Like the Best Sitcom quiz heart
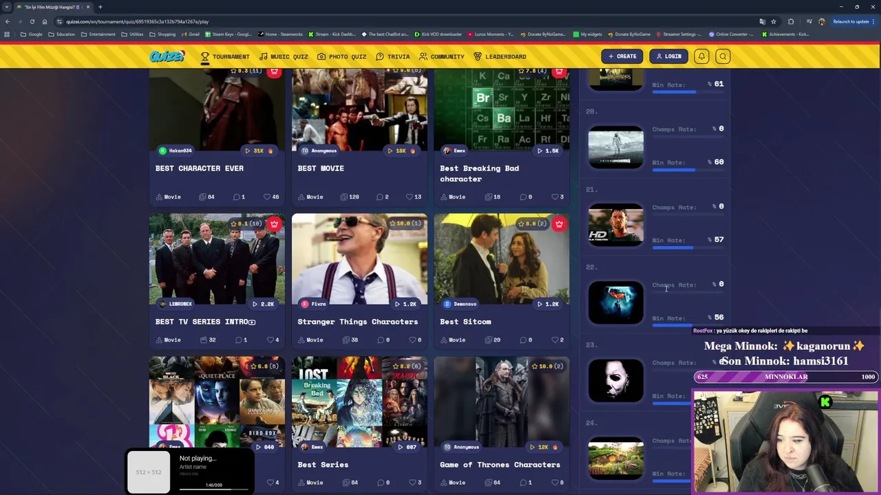 [554, 340]
